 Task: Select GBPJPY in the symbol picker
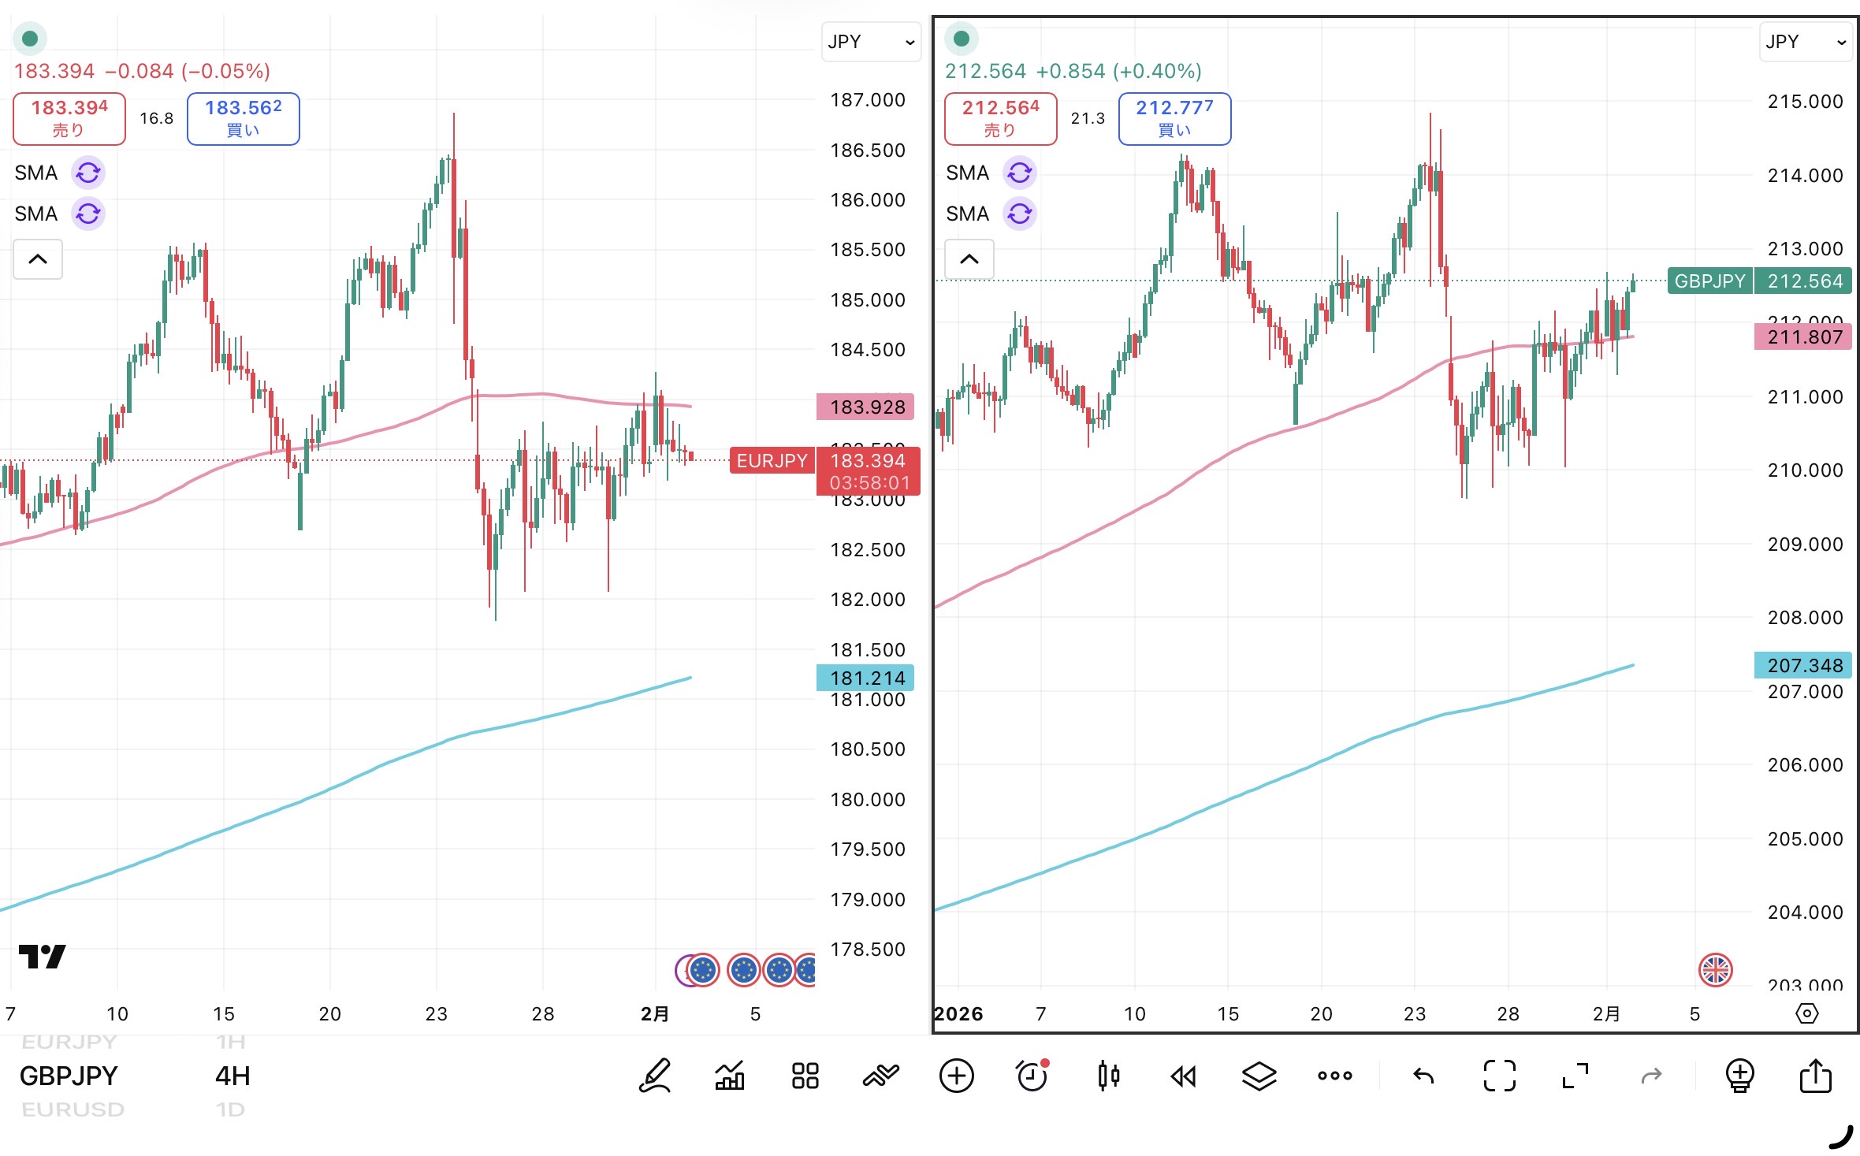69,1076
